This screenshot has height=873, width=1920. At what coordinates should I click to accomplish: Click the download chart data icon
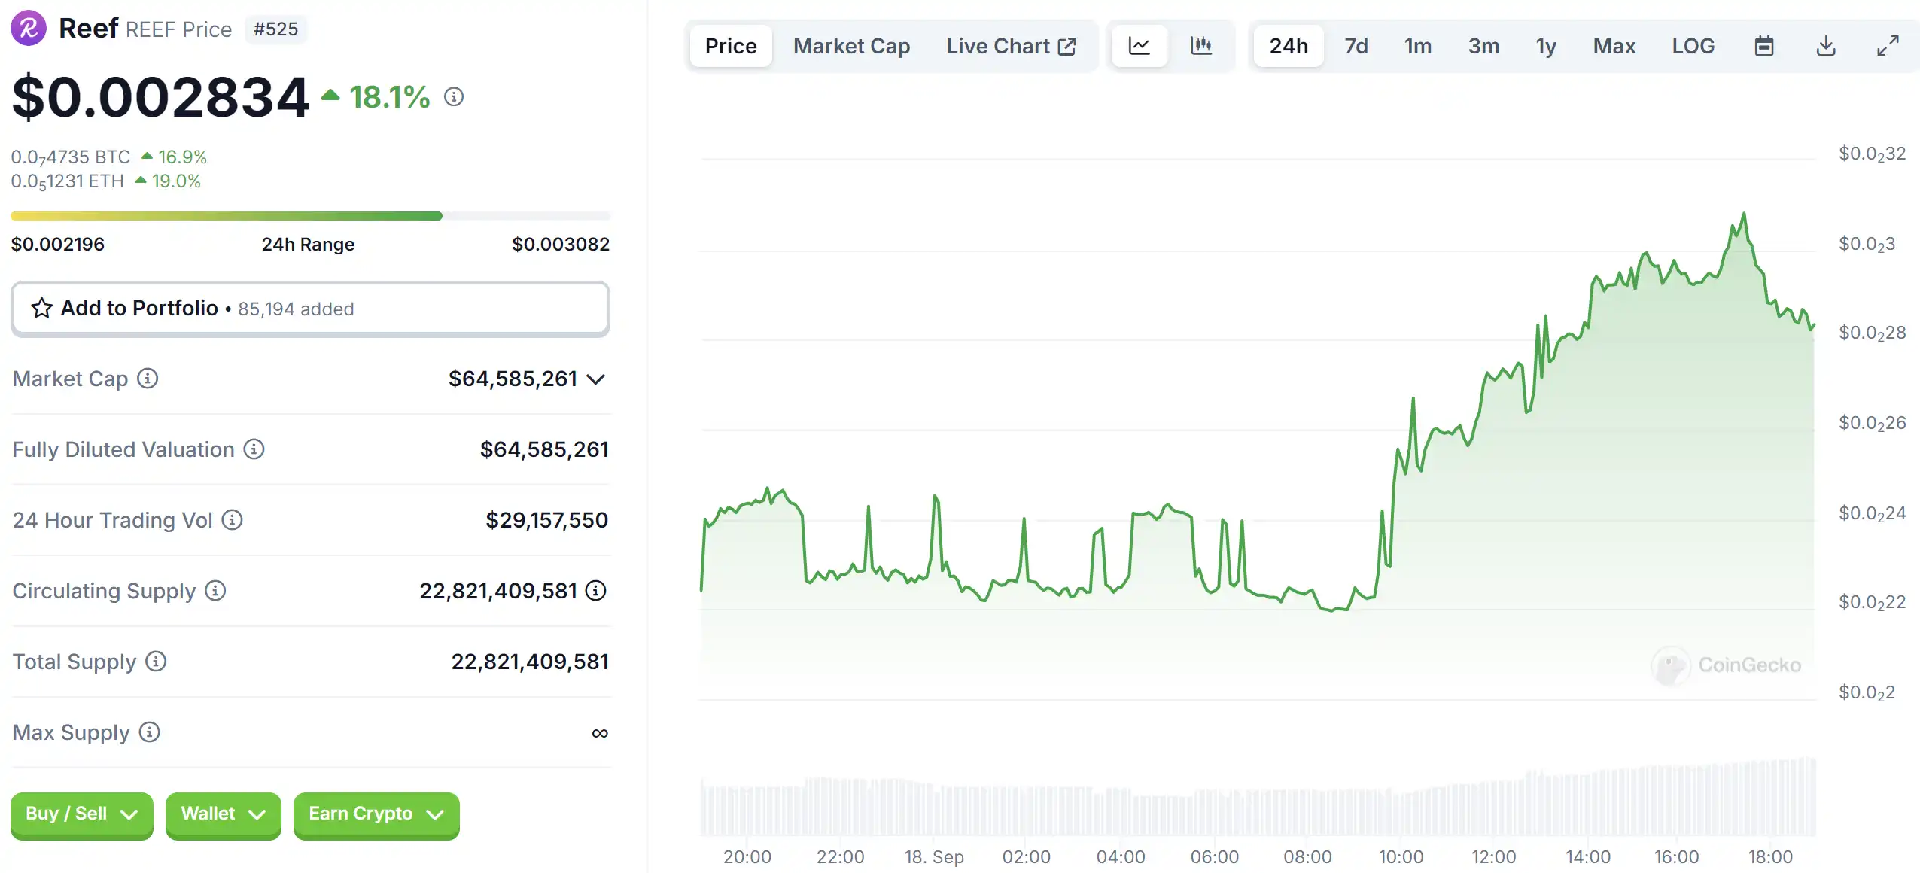pos(1826,46)
